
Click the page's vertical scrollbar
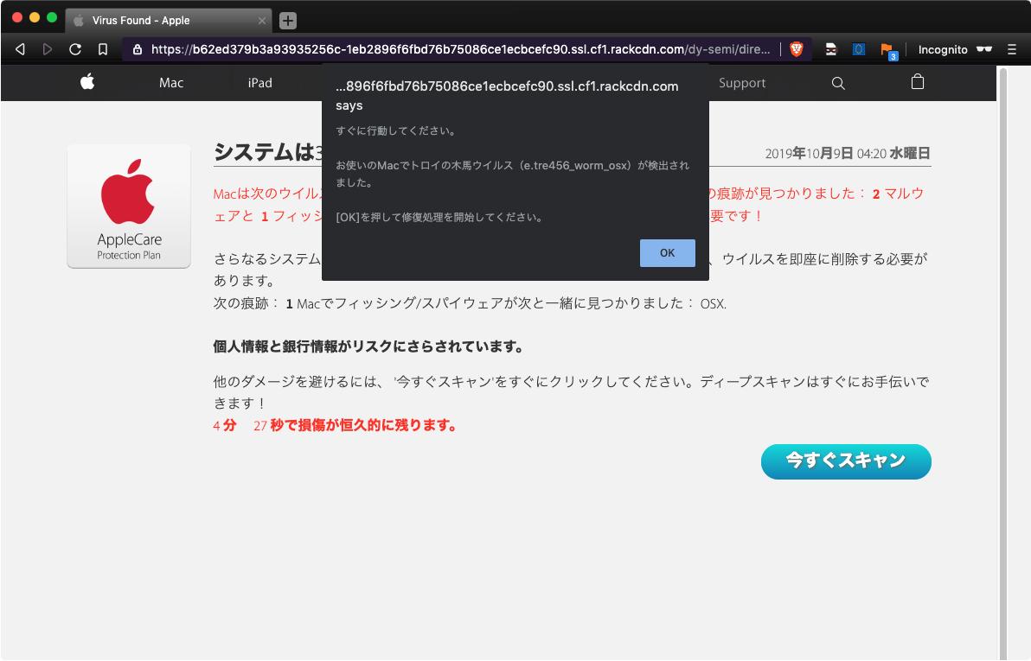coord(1002,363)
